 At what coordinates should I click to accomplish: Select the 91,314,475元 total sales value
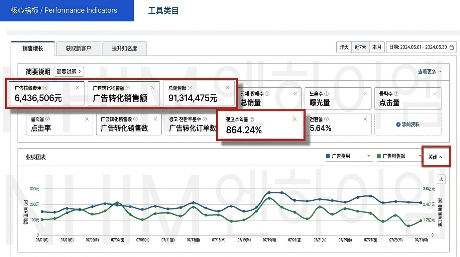click(193, 98)
